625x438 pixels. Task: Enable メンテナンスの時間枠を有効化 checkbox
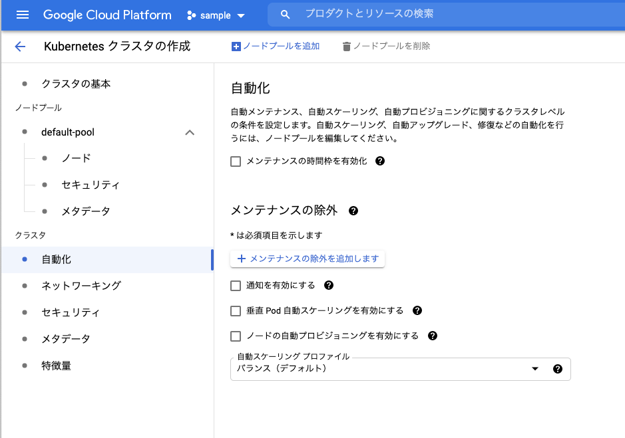click(236, 161)
